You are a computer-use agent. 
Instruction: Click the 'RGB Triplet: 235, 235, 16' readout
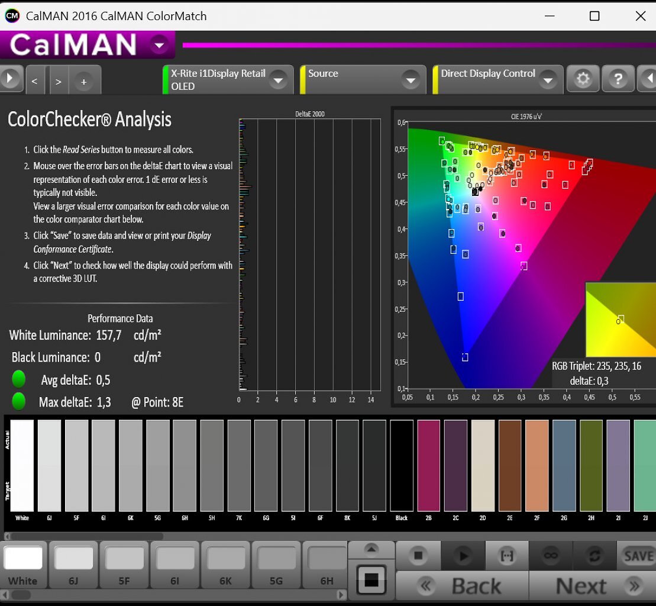click(596, 366)
